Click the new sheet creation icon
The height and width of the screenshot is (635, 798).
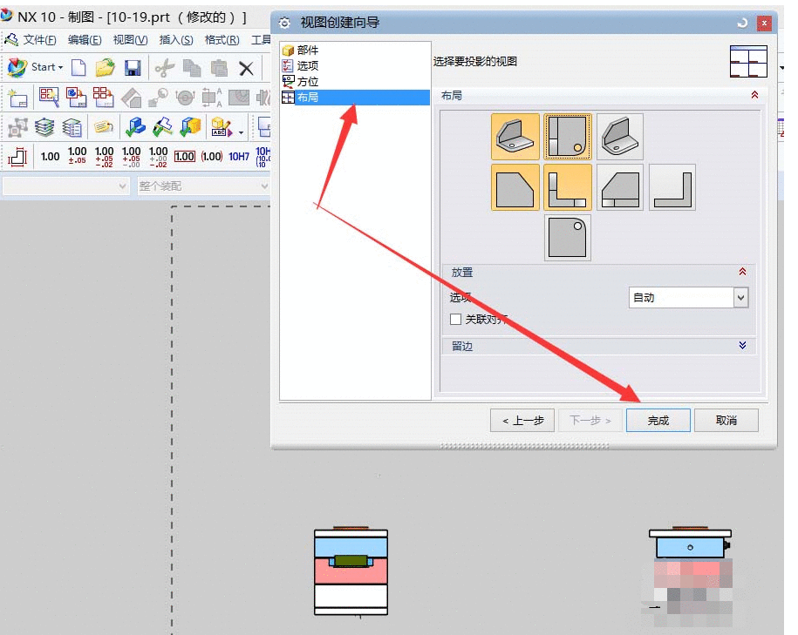pyautogui.click(x=17, y=98)
